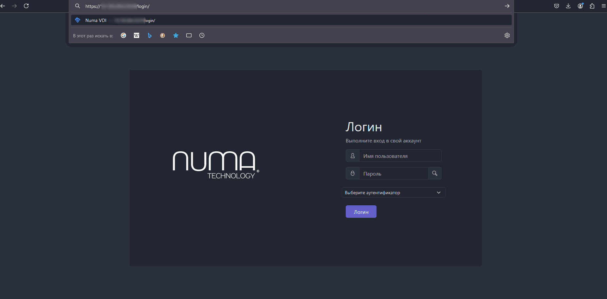Open the Firefox account menu

point(580,6)
